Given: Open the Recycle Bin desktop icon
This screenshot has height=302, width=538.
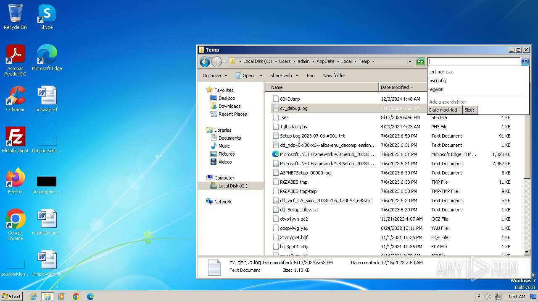Looking at the screenshot, I should click(x=15, y=17).
